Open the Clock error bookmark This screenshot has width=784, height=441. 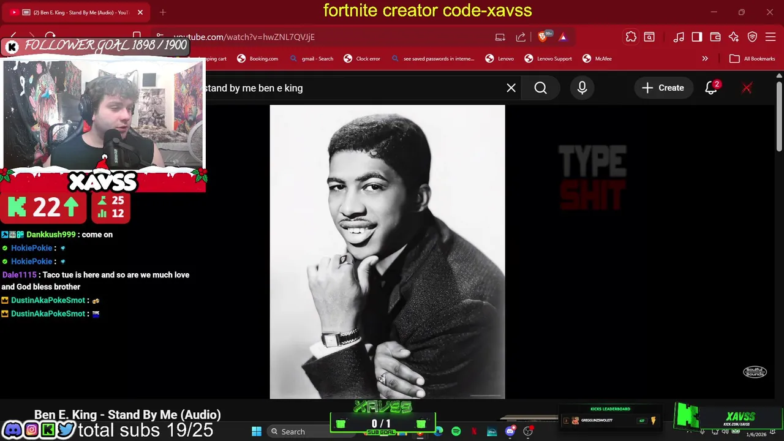(362, 59)
